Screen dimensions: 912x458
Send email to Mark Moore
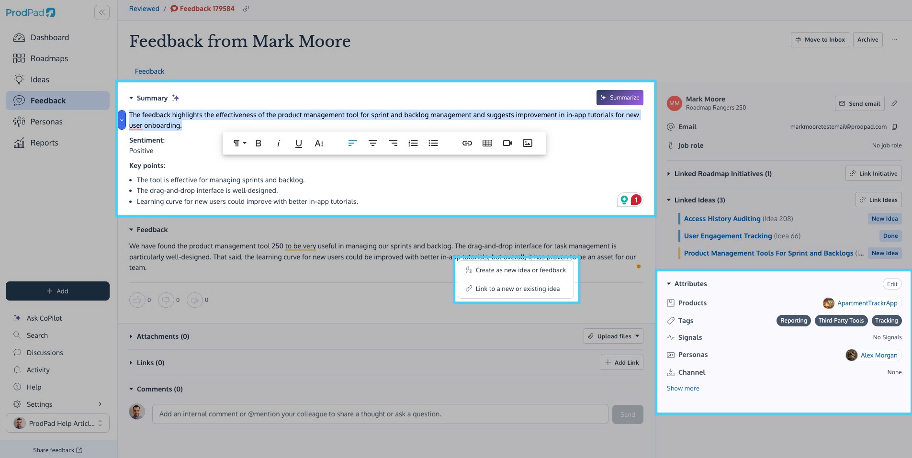859,103
